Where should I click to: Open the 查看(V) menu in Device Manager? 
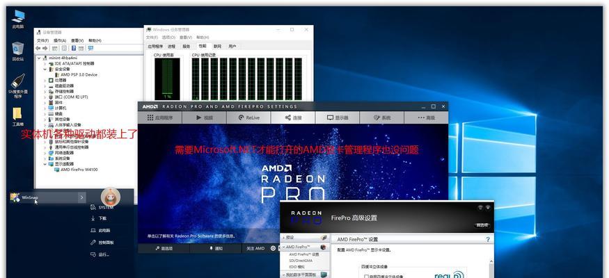[77, 40]
